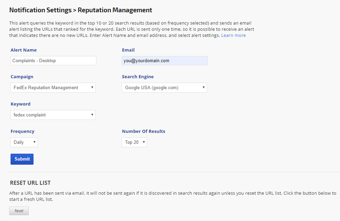Click the Reset button
The image size is (340, 221).
point(19,211)
